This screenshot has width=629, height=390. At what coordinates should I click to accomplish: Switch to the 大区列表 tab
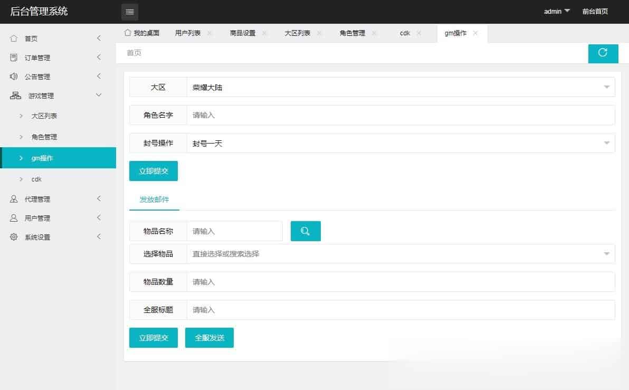coord(298,33)
